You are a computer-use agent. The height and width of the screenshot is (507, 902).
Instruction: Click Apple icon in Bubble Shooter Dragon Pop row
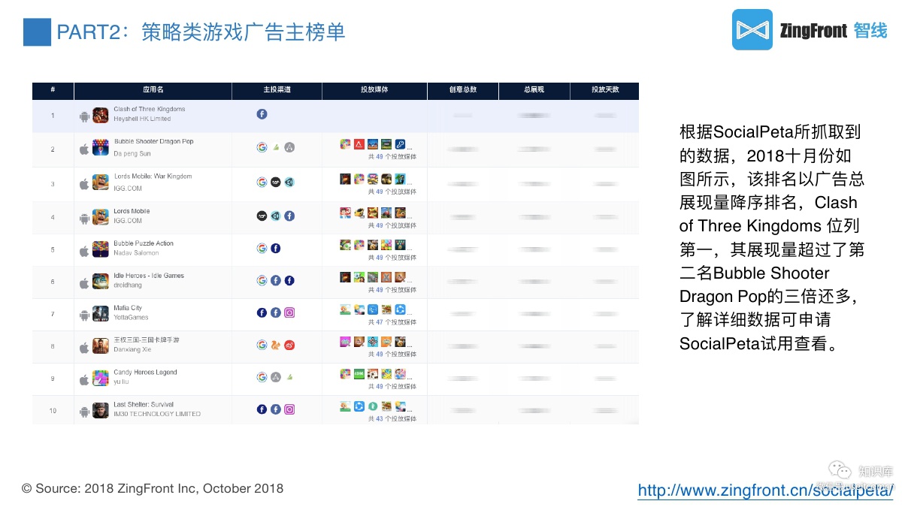tap(84, 149)
